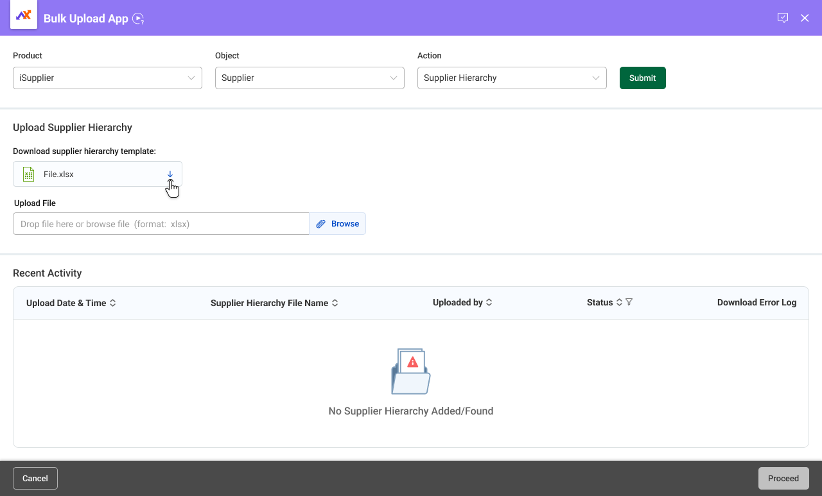Click the Proceed button
Image resolution: width=822 pixels, height=496 pixels.
tap(783, 478)
